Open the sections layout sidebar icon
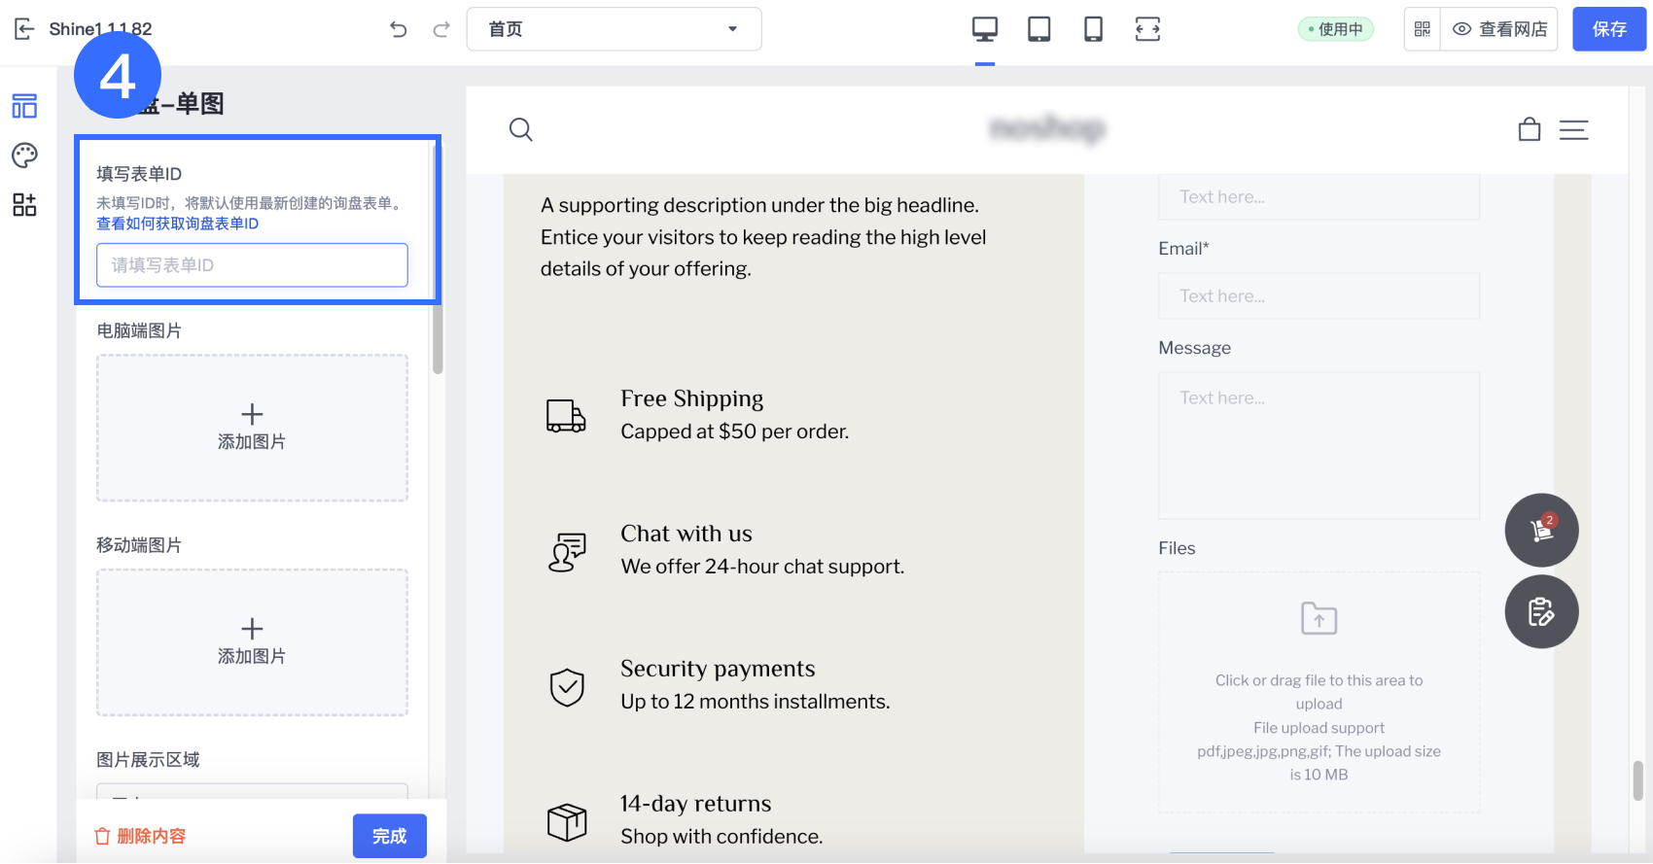Screen dimensions: 1653x864 tap(24, 106)
